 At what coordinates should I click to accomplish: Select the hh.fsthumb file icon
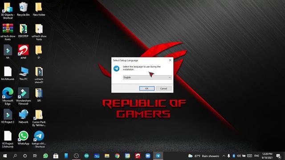8,73
